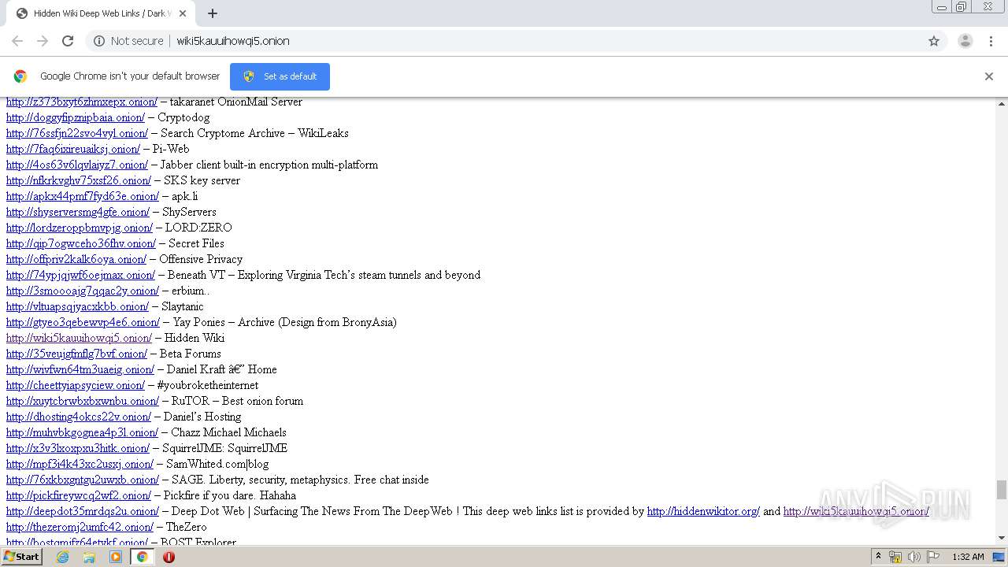Open the 74ypjqjwf6oejmax.onion Beneath VT link
This screenshot has height=567, width=1008.
80,275
